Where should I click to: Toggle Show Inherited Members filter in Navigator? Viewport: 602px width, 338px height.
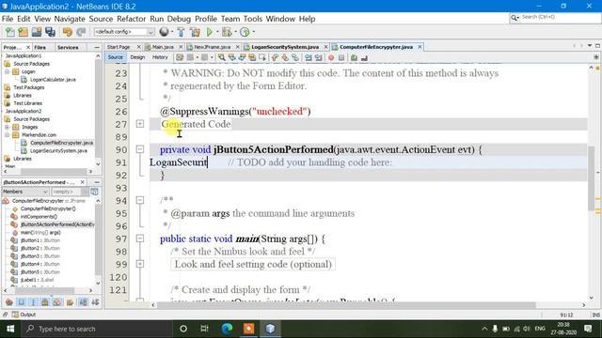point(9,302)
